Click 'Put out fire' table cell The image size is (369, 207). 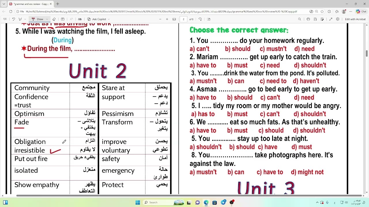click(x=31, y=159)
